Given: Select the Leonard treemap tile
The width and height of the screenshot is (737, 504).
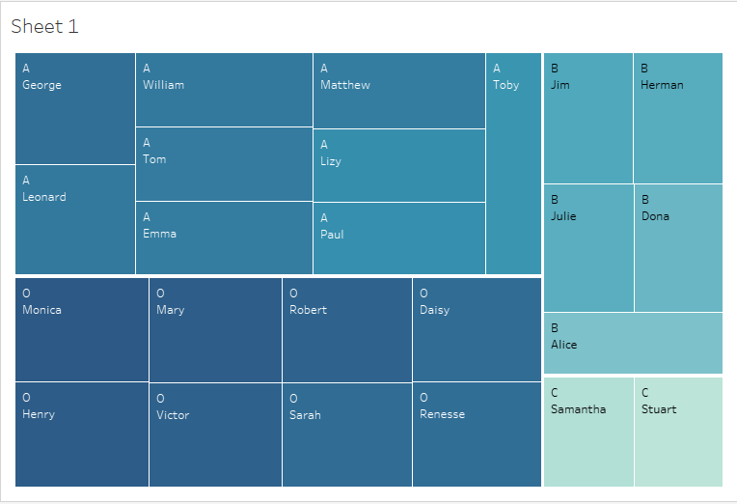Looking at the screenshot, I should click(75, 219).
